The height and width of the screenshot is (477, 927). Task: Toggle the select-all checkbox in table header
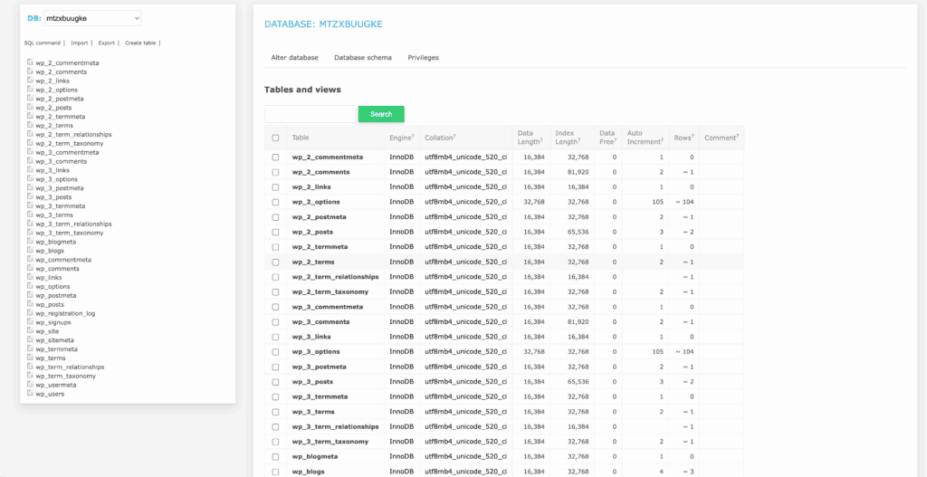point(275,138)
